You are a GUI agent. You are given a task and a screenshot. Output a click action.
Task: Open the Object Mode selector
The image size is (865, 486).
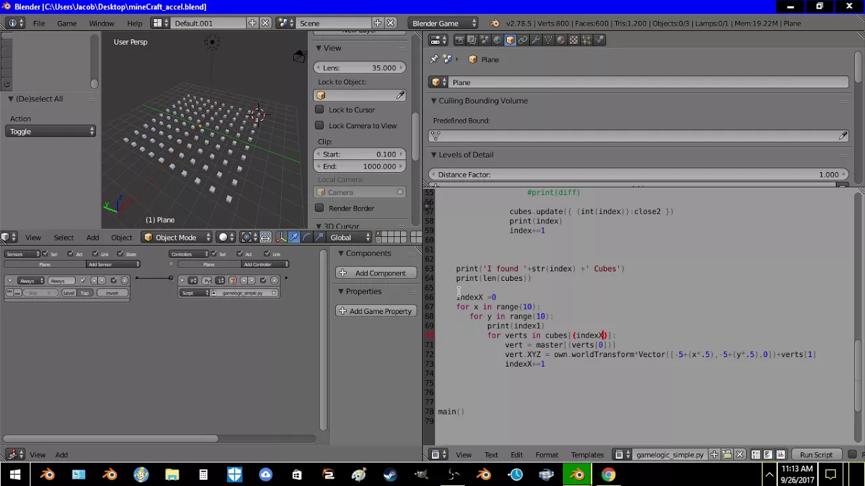pyautogui.click(x=178, y=238)
